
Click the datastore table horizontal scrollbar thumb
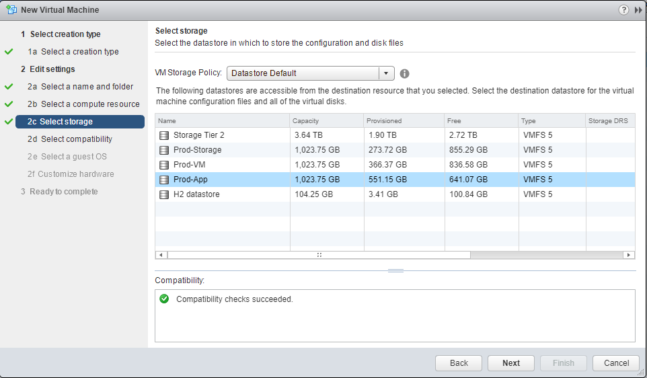(x=319, y=255)
